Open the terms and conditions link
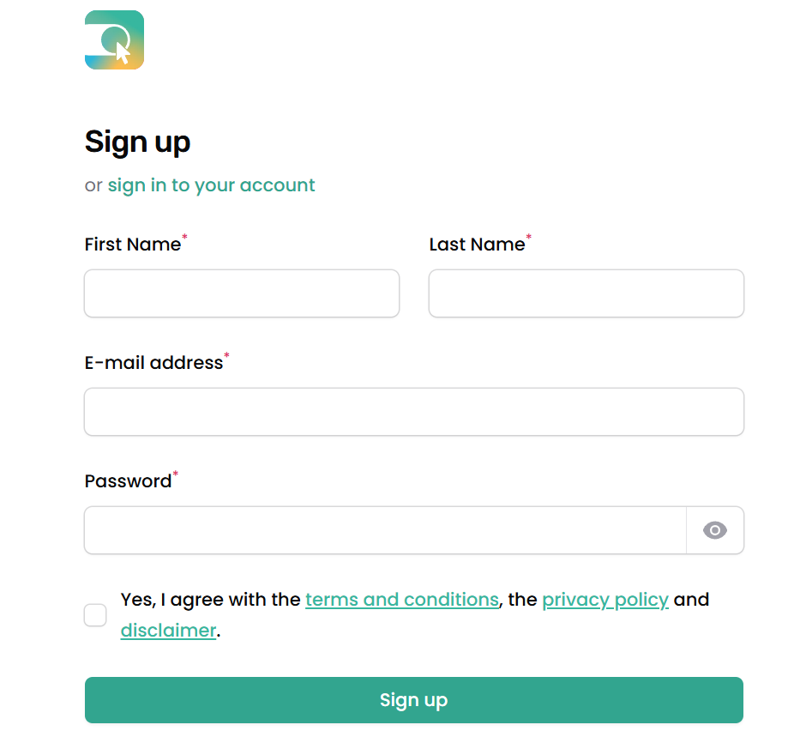 coord(401,600)
